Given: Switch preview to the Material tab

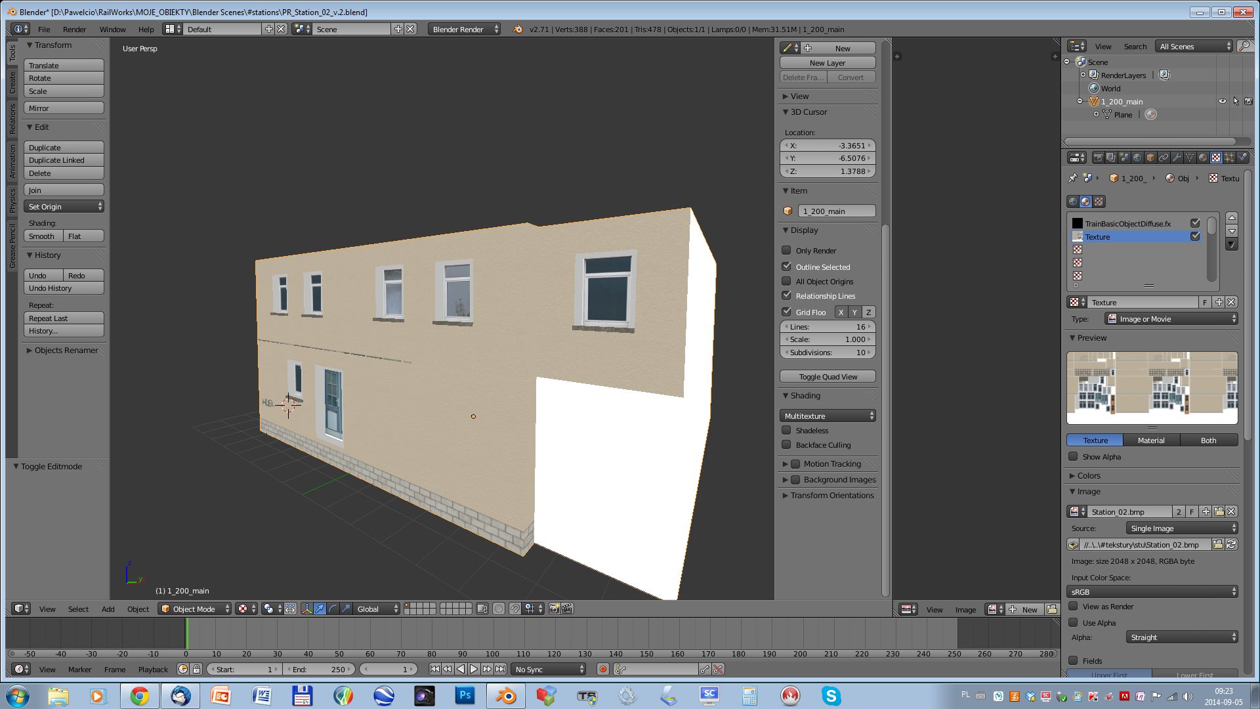Looking at the screenshot, I should [x=1151, y=440].
